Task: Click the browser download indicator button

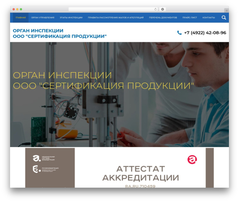Action: [x=163, y=9]
